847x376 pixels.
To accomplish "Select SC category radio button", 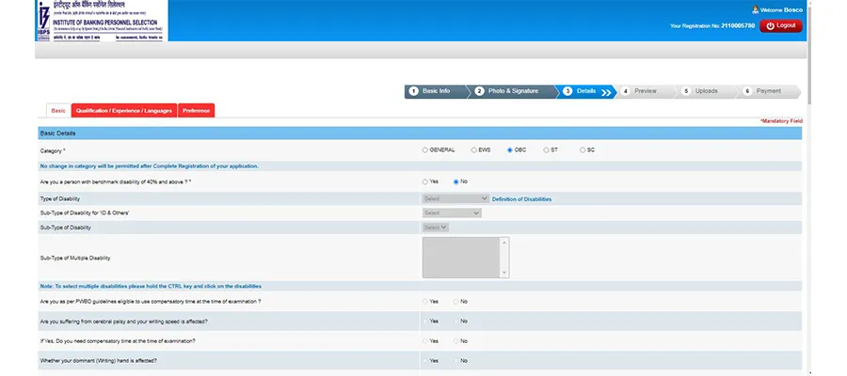I will 583,150.
